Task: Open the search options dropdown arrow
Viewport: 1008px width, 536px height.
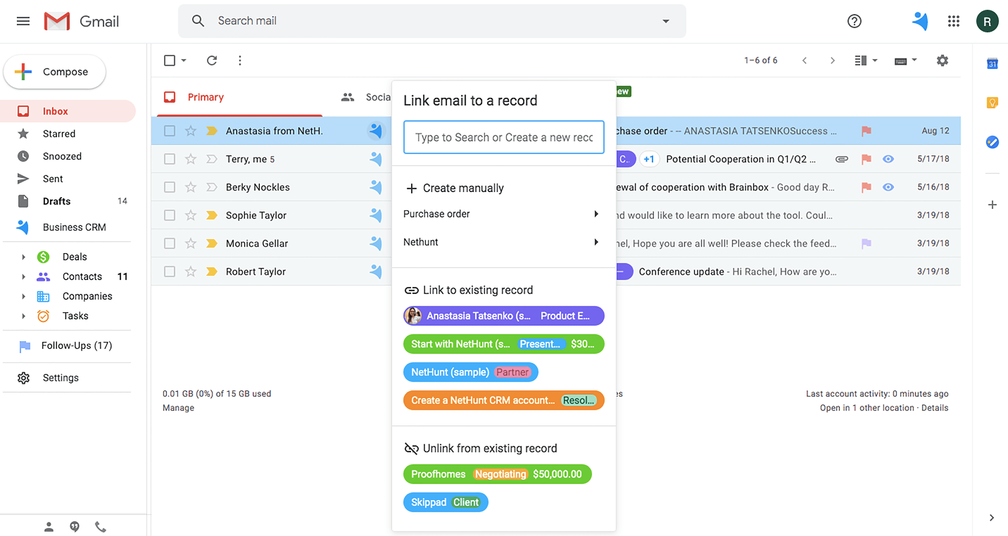Action: (x=666, y=21)
